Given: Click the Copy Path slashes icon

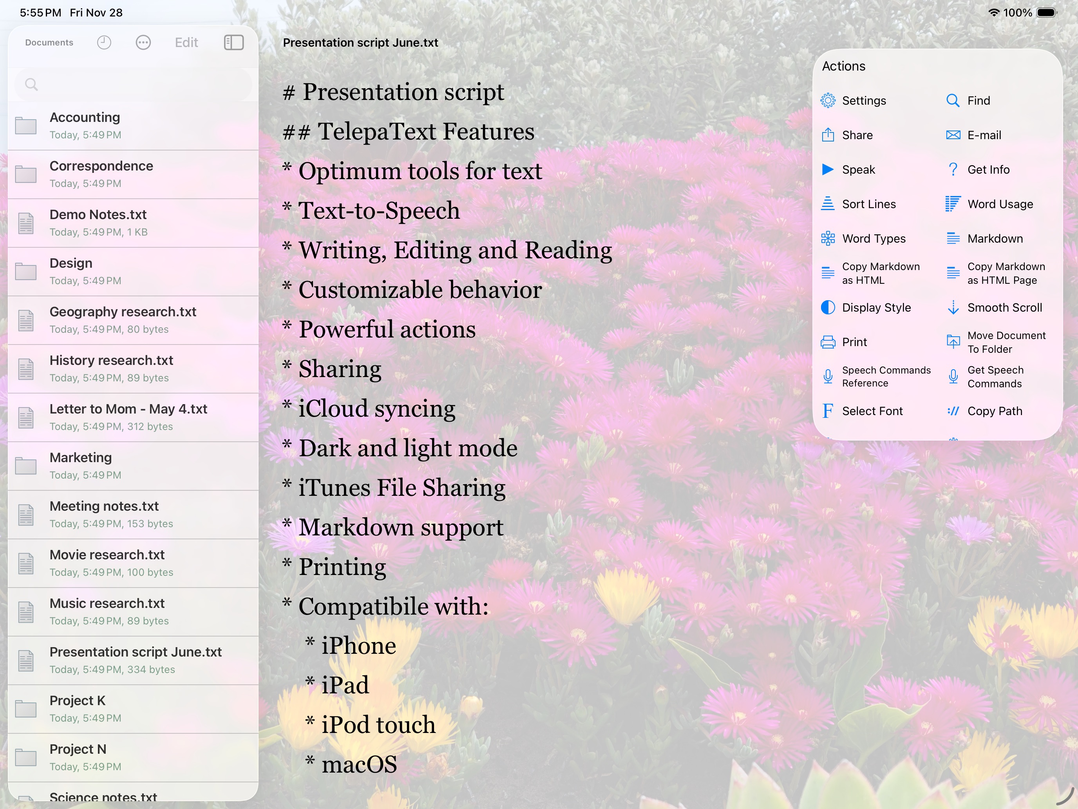Looking at the screenshot, I should pyautogui.click(x=953, y=411).
